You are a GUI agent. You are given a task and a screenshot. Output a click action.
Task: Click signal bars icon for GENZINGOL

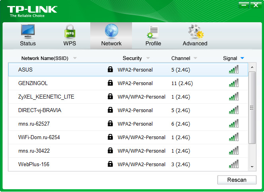[x=234, y=83]
